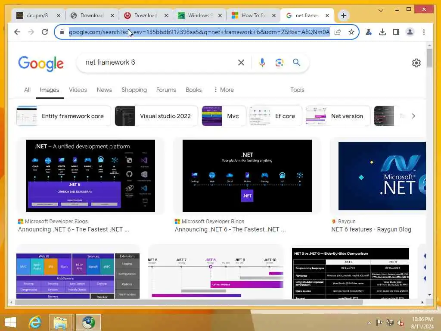Click the Visual studio 2022 chip
The image size is (441, 331).
pos(156,116)
